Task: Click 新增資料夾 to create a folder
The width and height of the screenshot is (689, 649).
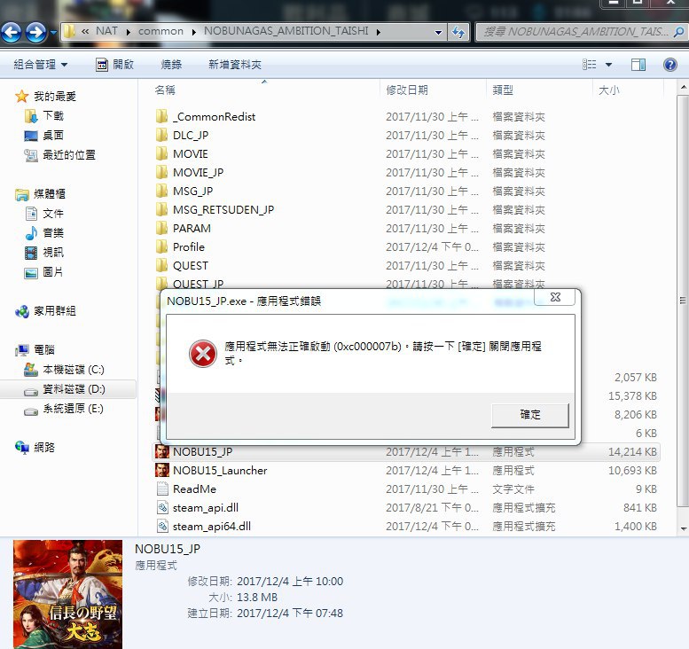Action: pos(235,65)
